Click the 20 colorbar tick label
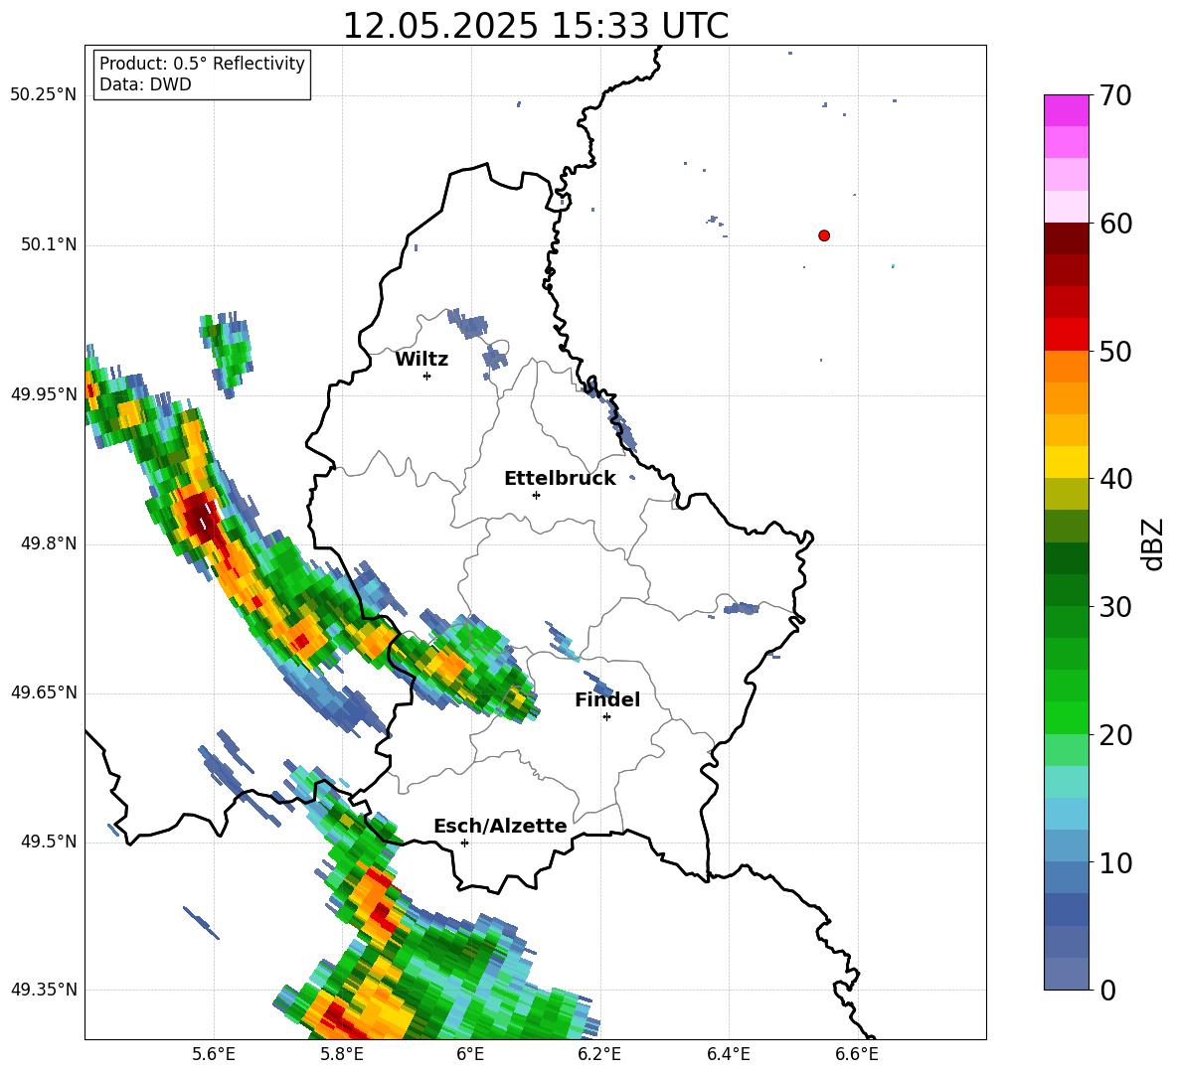This screenshot has width=1177, height=1074. 1115,734
